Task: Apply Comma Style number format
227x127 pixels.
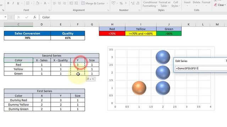Action: click(126, 3)
